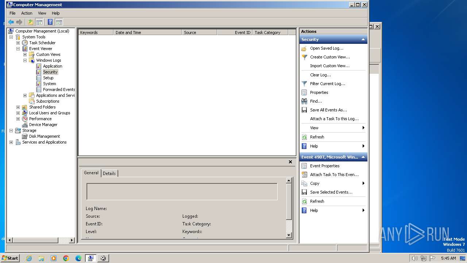Collapse the Event Viewer tree node
Screen dimensions: 467x263
pos(18,49)
